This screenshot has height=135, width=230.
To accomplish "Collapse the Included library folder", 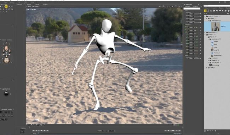I will pos(205,35).
